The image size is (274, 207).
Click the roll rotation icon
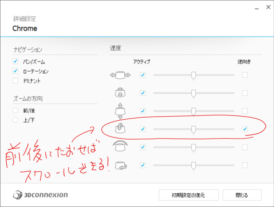(x=120, y=146)
